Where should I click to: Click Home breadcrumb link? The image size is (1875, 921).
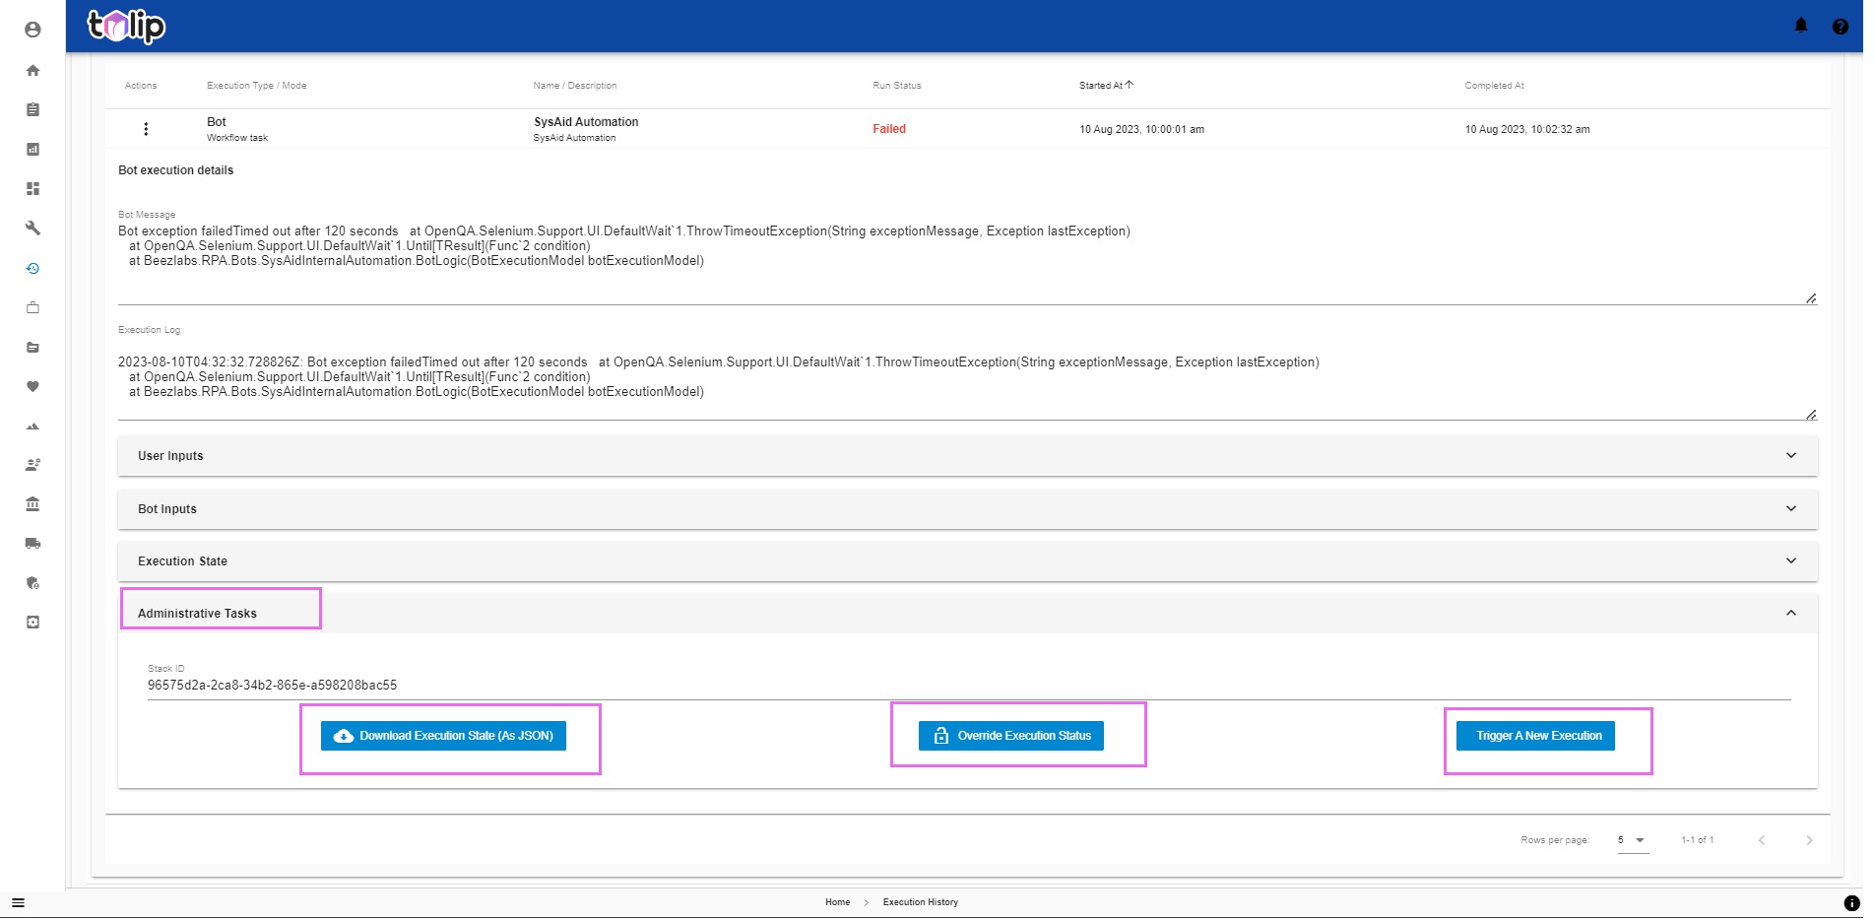[837, 902]
